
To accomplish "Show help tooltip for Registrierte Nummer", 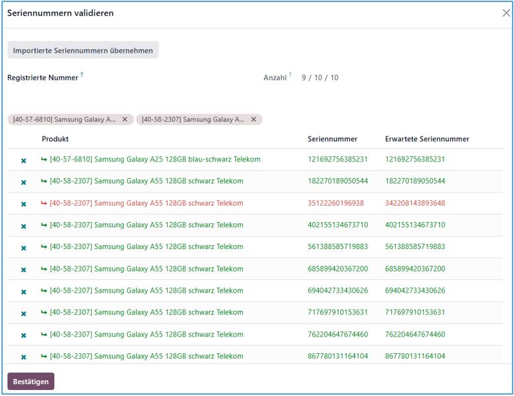I will (82, 75).
